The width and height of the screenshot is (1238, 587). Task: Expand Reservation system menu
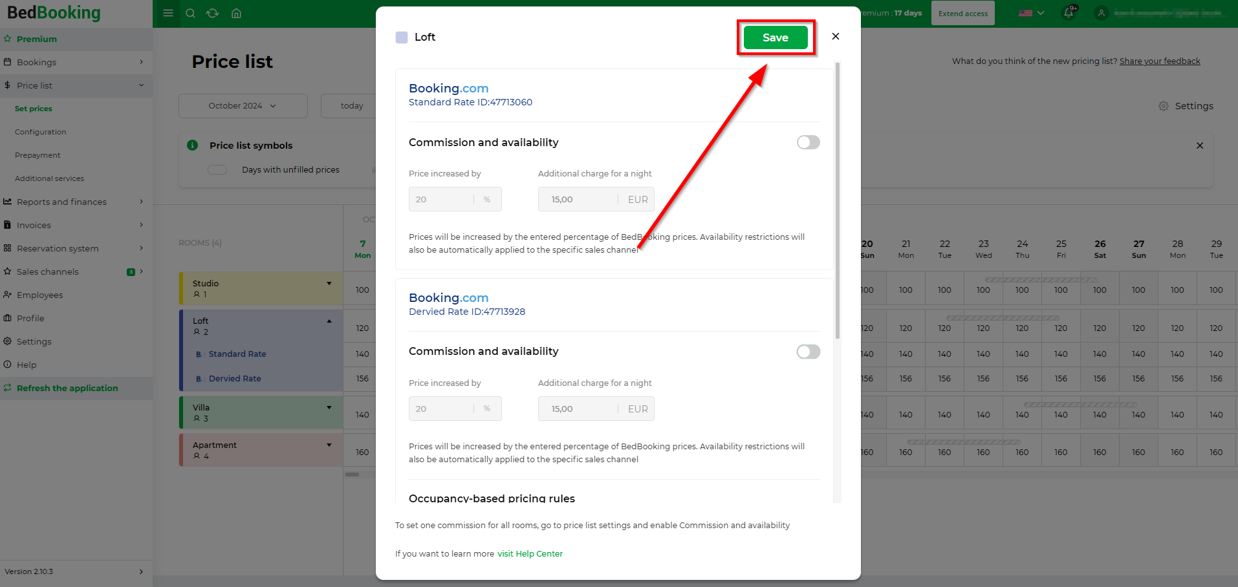tap(76, 248)
